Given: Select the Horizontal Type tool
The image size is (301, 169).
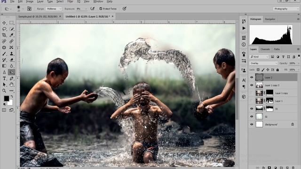Looking at the screenshot, I should (x=4, y=78).
